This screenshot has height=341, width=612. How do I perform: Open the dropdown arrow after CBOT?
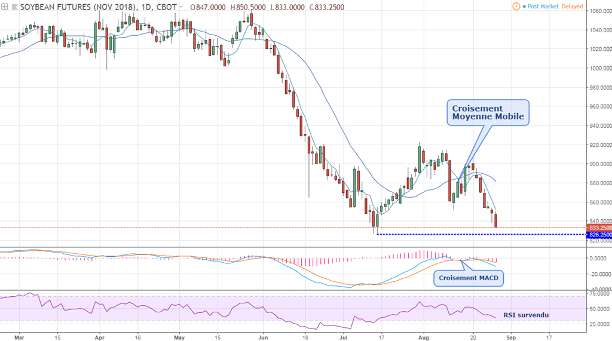point(180,7)
